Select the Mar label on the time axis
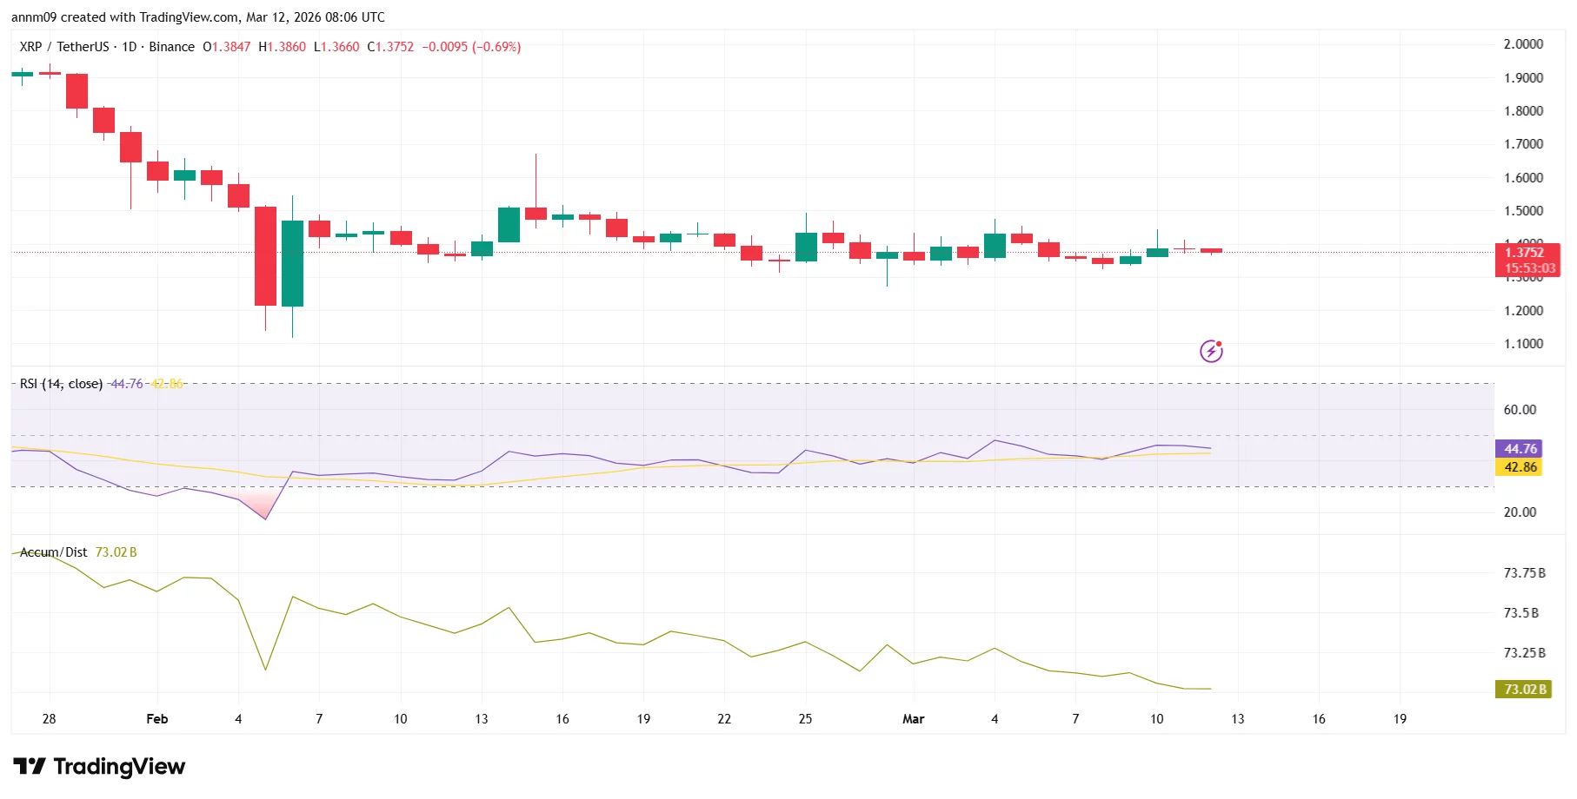Image resolution: width=1577 pixels, height=799 pixels. 913,719
